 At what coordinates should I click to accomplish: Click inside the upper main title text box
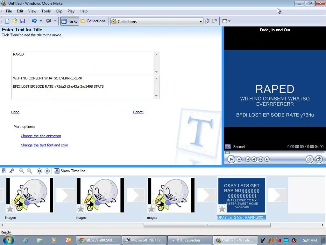tap(83, 63)
